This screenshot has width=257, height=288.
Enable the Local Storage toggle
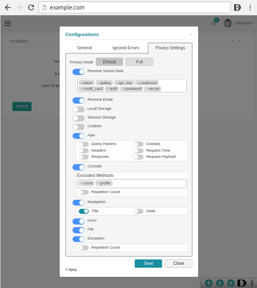tap(78, 109)
